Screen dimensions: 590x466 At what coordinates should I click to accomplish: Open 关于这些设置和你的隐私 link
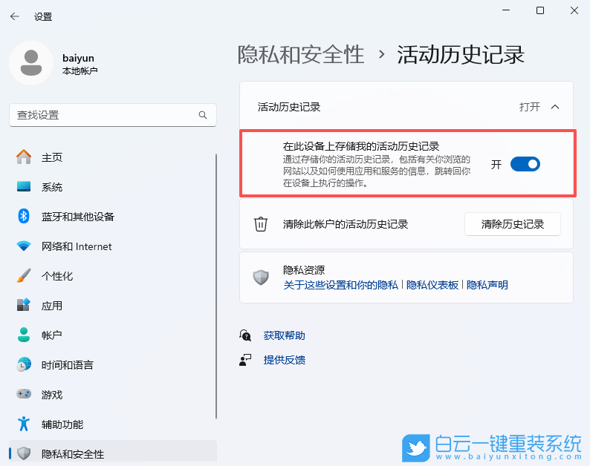pyautogui.click(x=340, y=285)
